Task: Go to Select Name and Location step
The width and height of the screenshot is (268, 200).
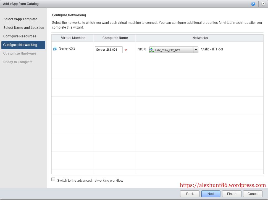Action: [24, 28]
